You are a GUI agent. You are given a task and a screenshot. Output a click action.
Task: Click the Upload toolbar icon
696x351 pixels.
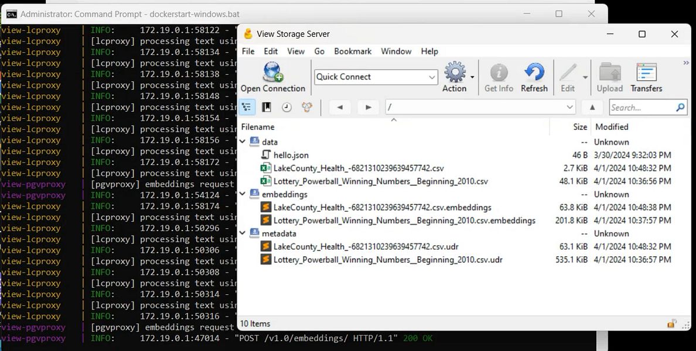pos(609,76)
